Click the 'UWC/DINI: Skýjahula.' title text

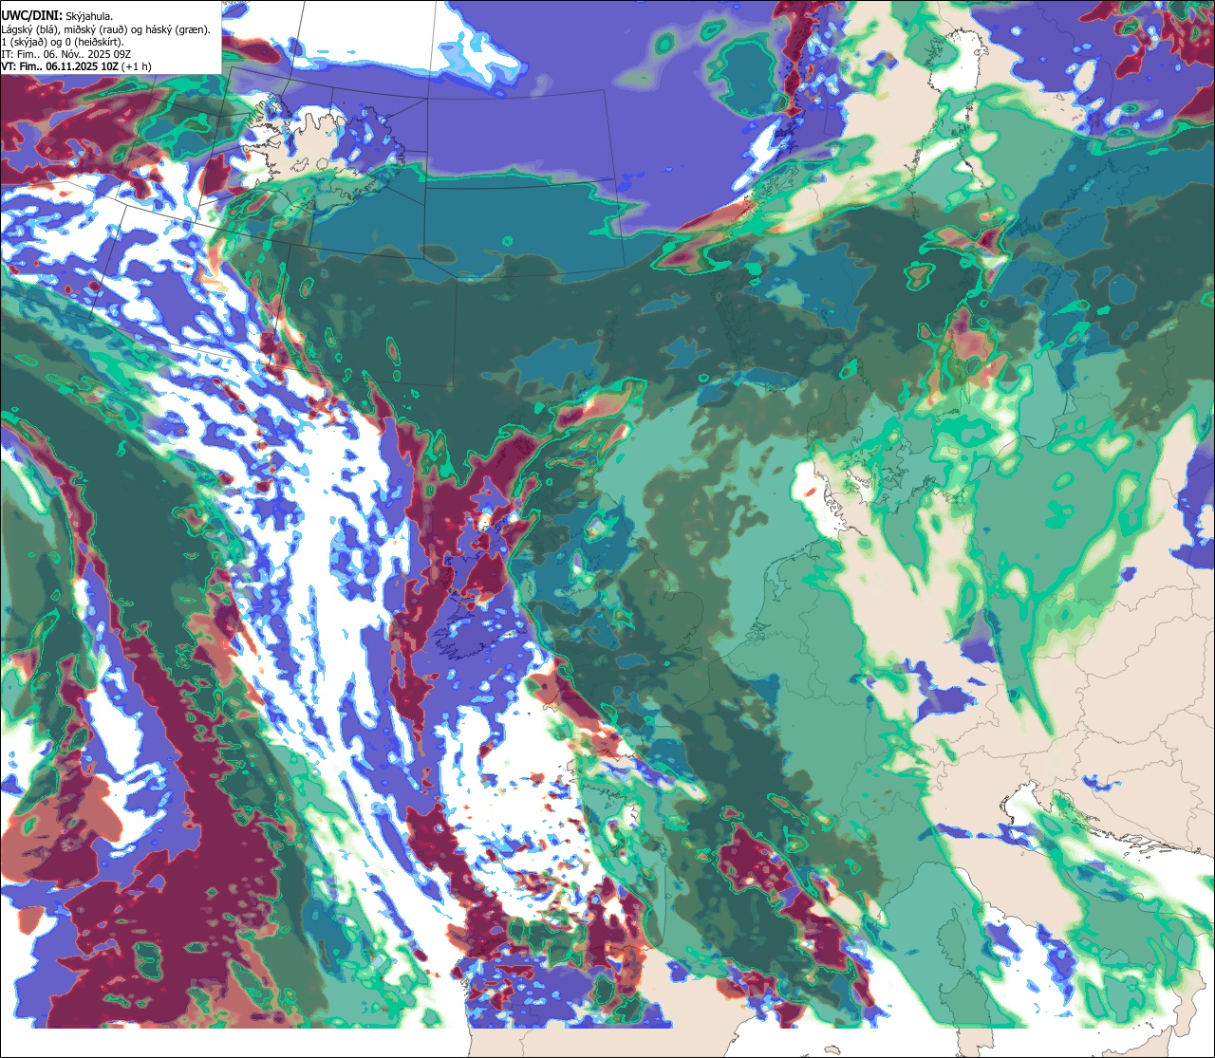coord(57,16)
